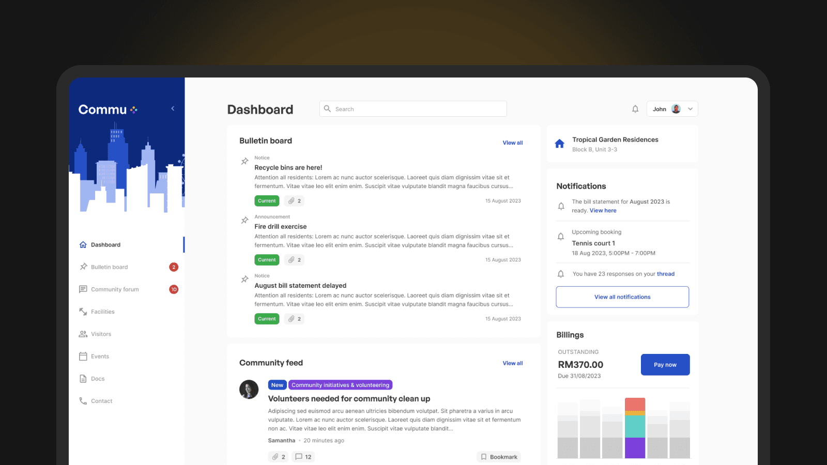Collapse the sidebar with the chevron arrow
The height and width of the screenshot is (465, 827).
[x=173, y=109]
